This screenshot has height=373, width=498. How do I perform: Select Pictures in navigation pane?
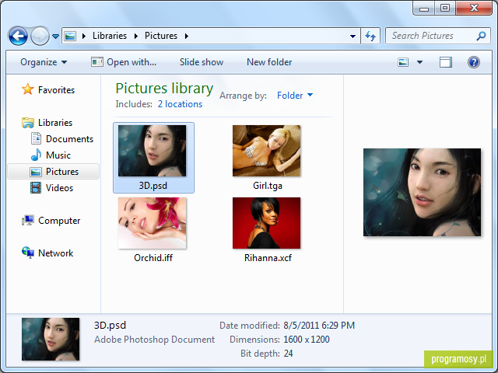[62, 172]
